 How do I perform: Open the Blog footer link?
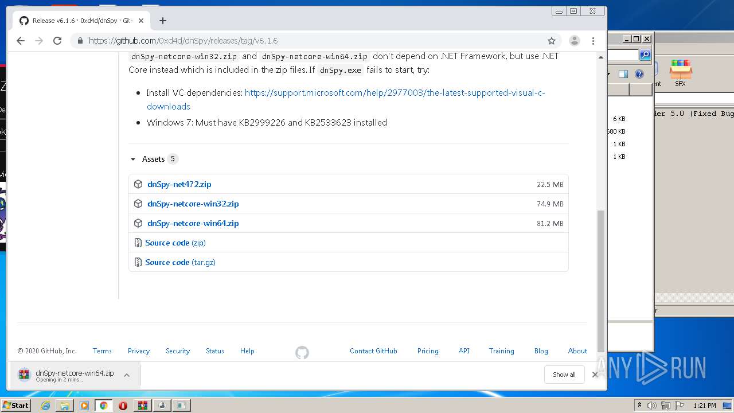tap(541, 351)
